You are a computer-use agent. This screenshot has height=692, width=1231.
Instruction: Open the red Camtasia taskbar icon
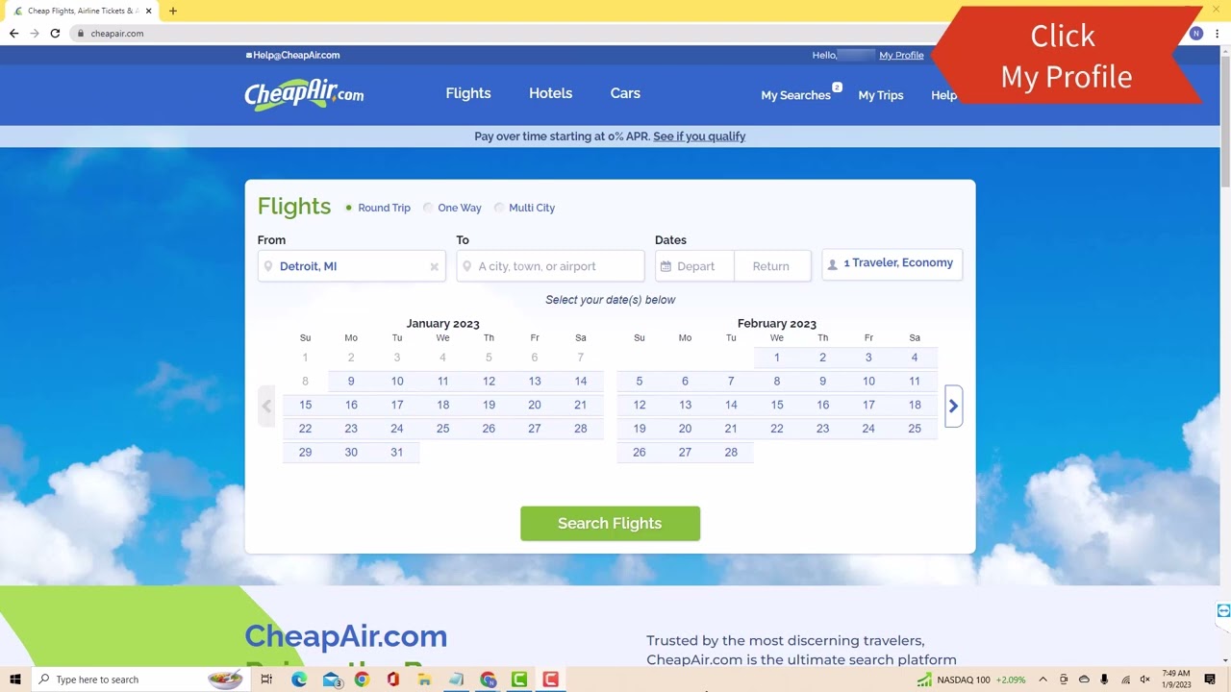coord(550,680)
